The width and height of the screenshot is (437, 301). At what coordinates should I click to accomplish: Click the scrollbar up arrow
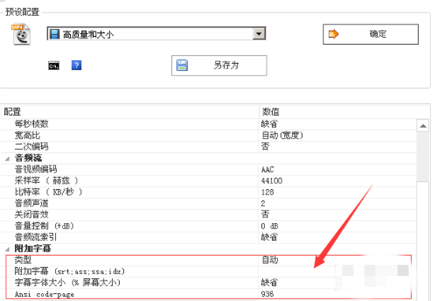click(423, 126)
